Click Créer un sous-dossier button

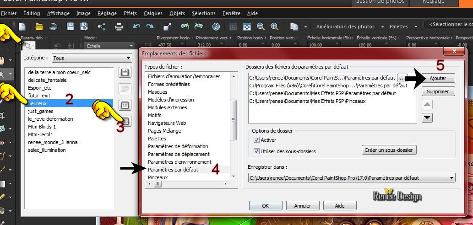pyautogui.click(x=389, y=150)
